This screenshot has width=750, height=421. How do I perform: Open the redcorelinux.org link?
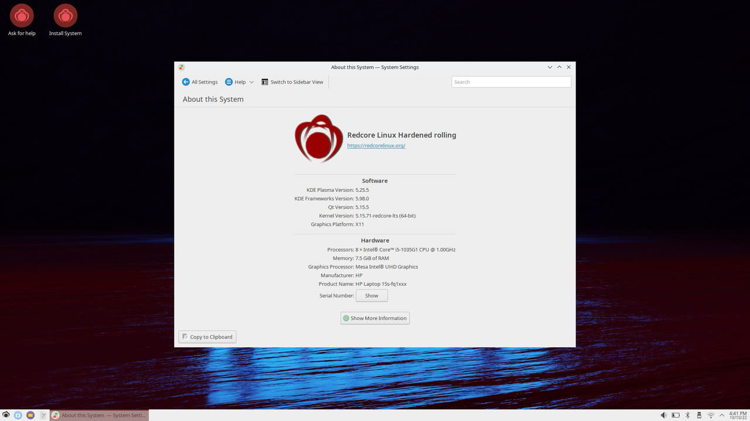[x=376, y=146]
